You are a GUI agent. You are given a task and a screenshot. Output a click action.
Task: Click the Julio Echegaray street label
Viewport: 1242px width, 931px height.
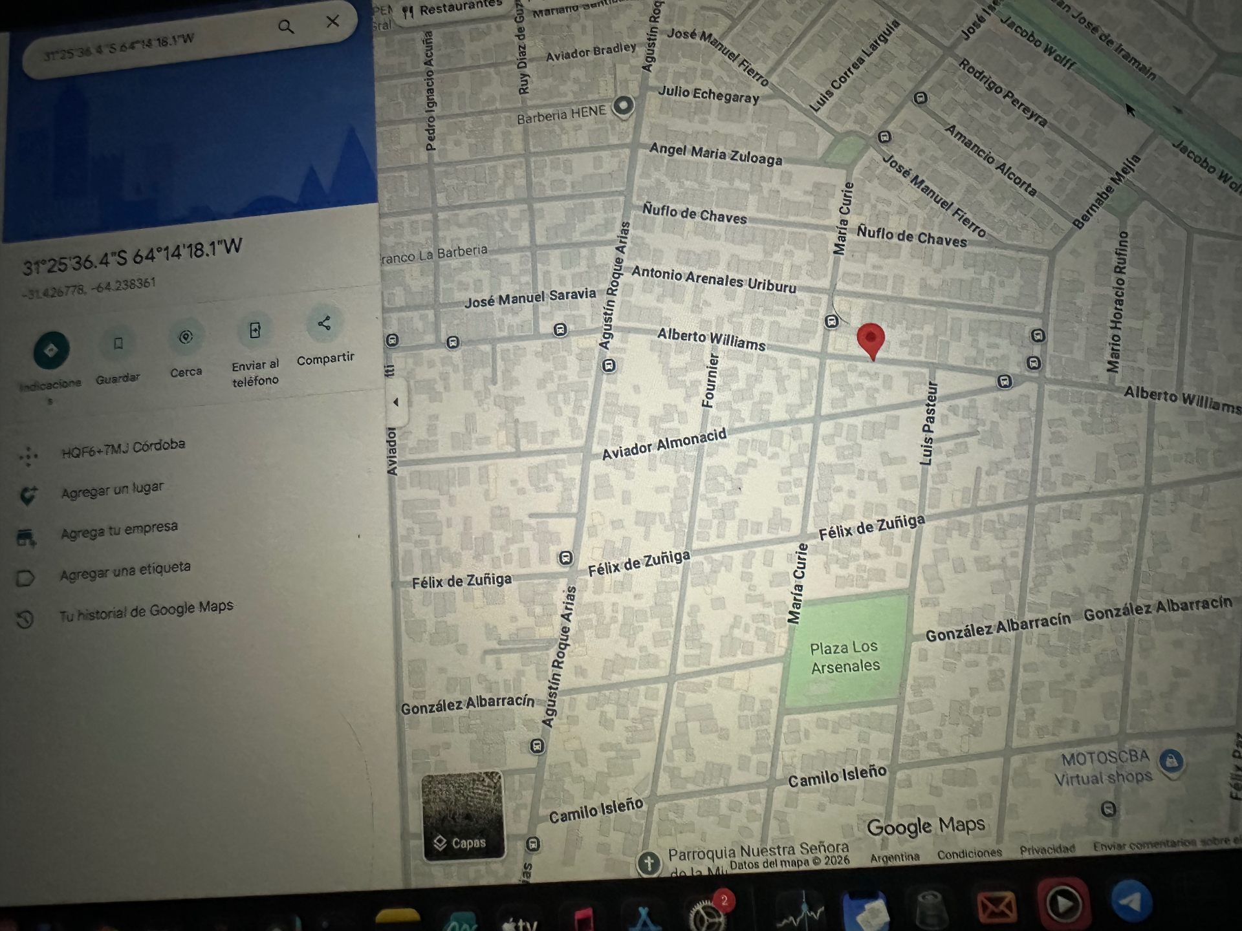[708, 94]
